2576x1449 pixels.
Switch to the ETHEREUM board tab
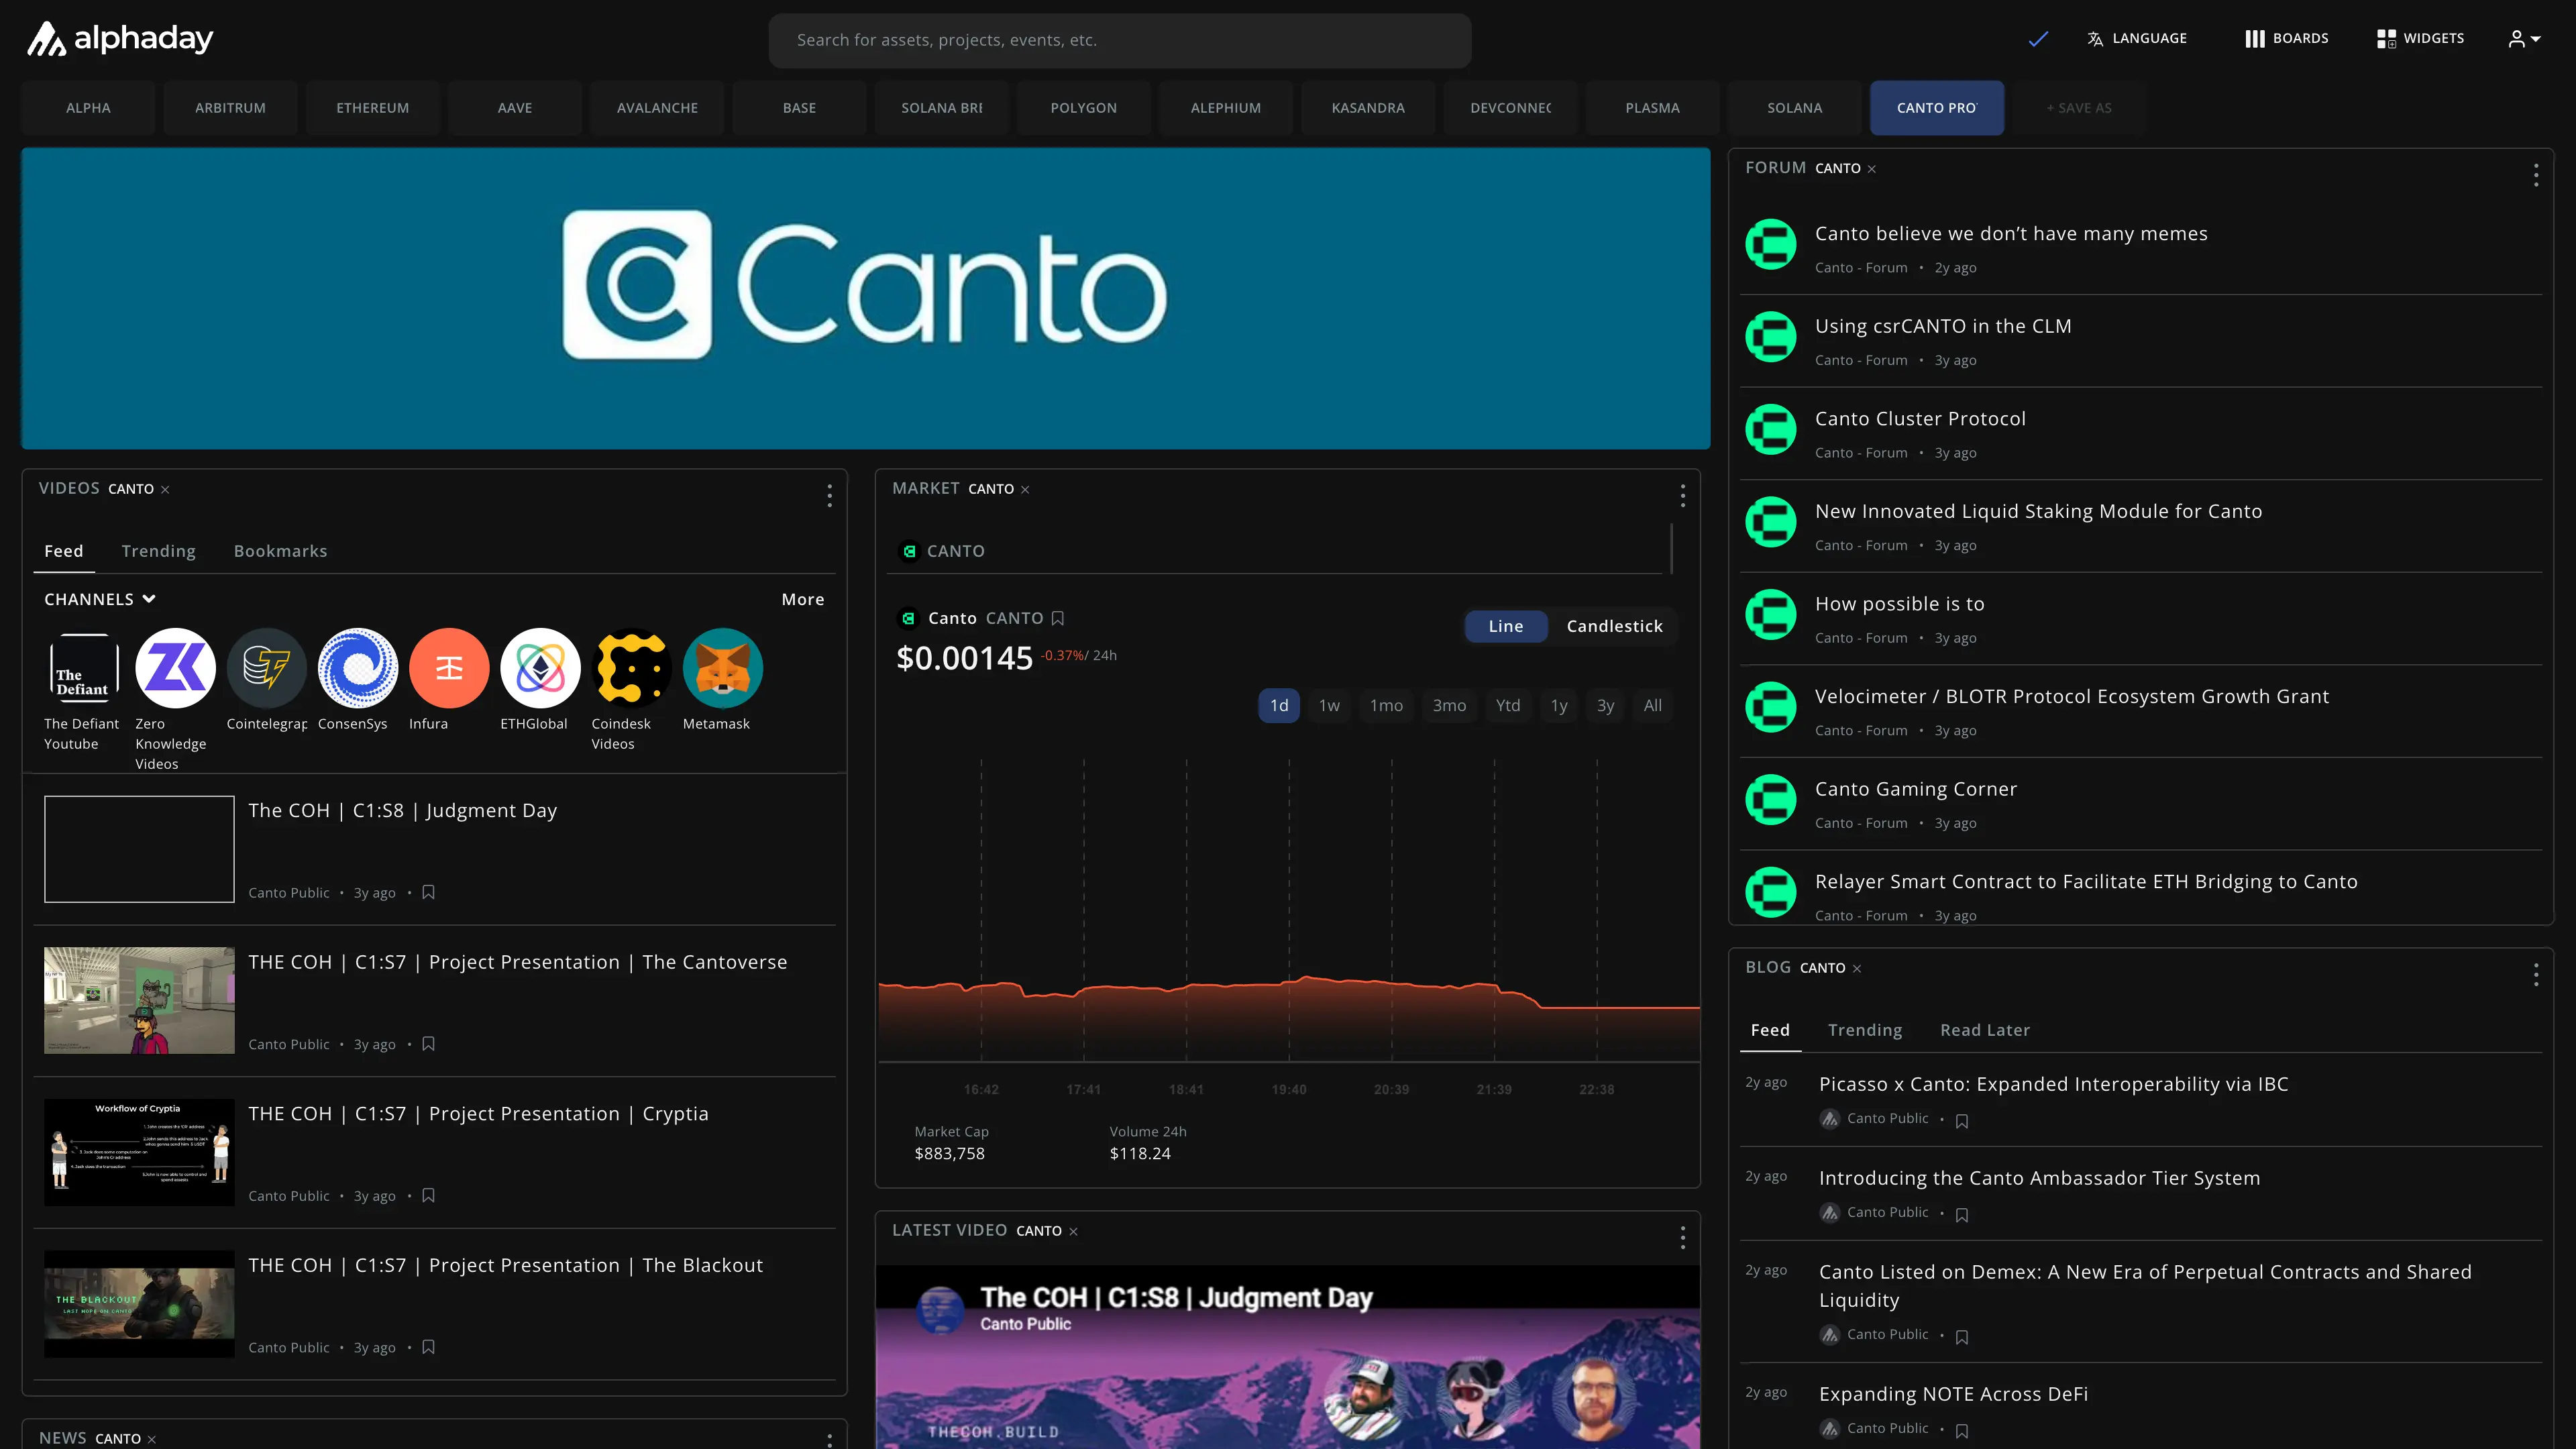coord(373,108)
